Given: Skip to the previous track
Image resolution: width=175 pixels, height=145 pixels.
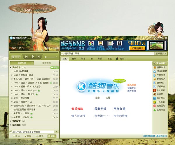Looking at the screenshot, I should click(26, 57).
